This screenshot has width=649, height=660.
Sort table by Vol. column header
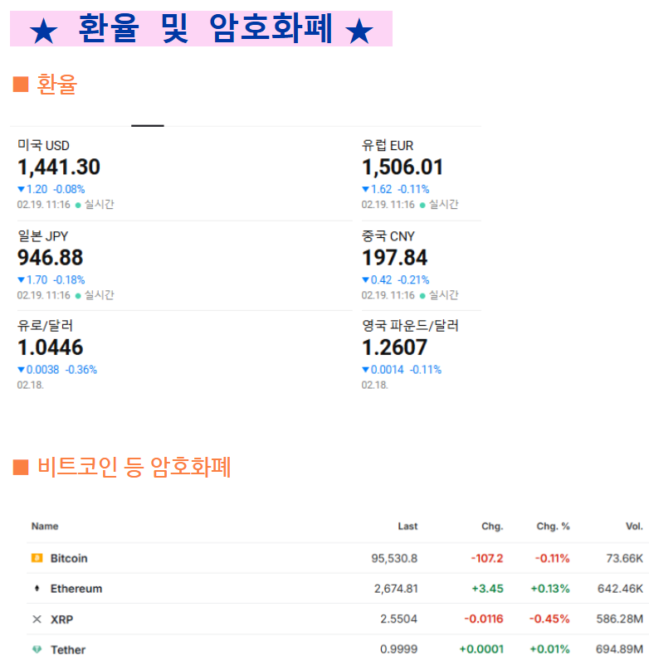point(634,527)
